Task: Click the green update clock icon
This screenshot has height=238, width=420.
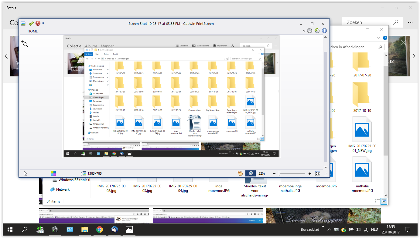Action: coord(317,31)
